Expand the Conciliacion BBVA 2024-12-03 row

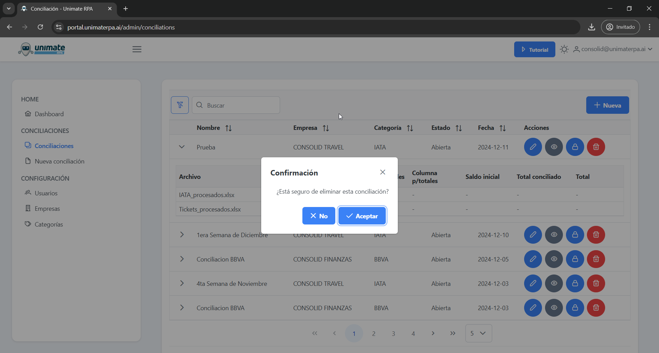click(x=182, y=308)
